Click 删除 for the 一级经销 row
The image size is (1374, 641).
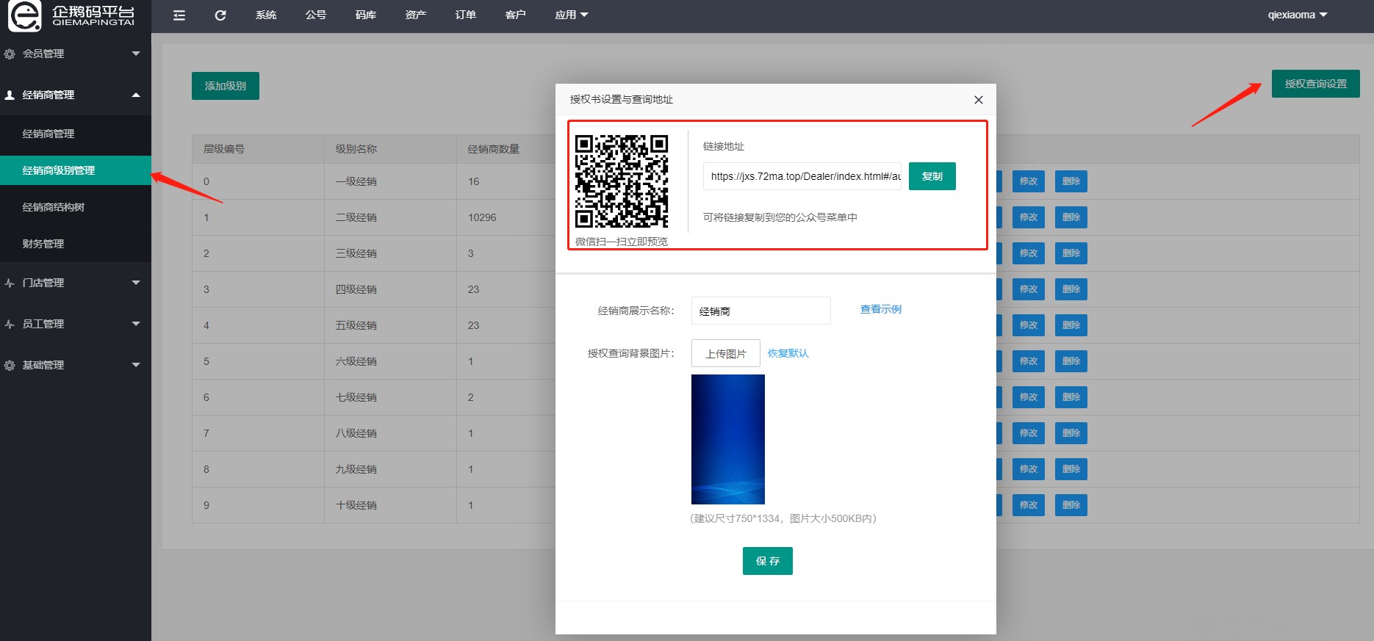(1071, 181)
